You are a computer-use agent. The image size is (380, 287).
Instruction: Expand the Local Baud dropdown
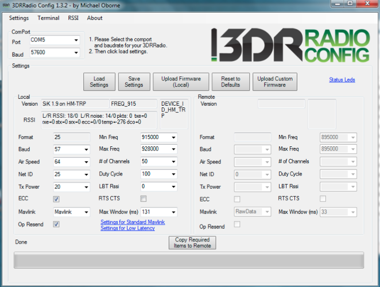click(x=86, y=150)
